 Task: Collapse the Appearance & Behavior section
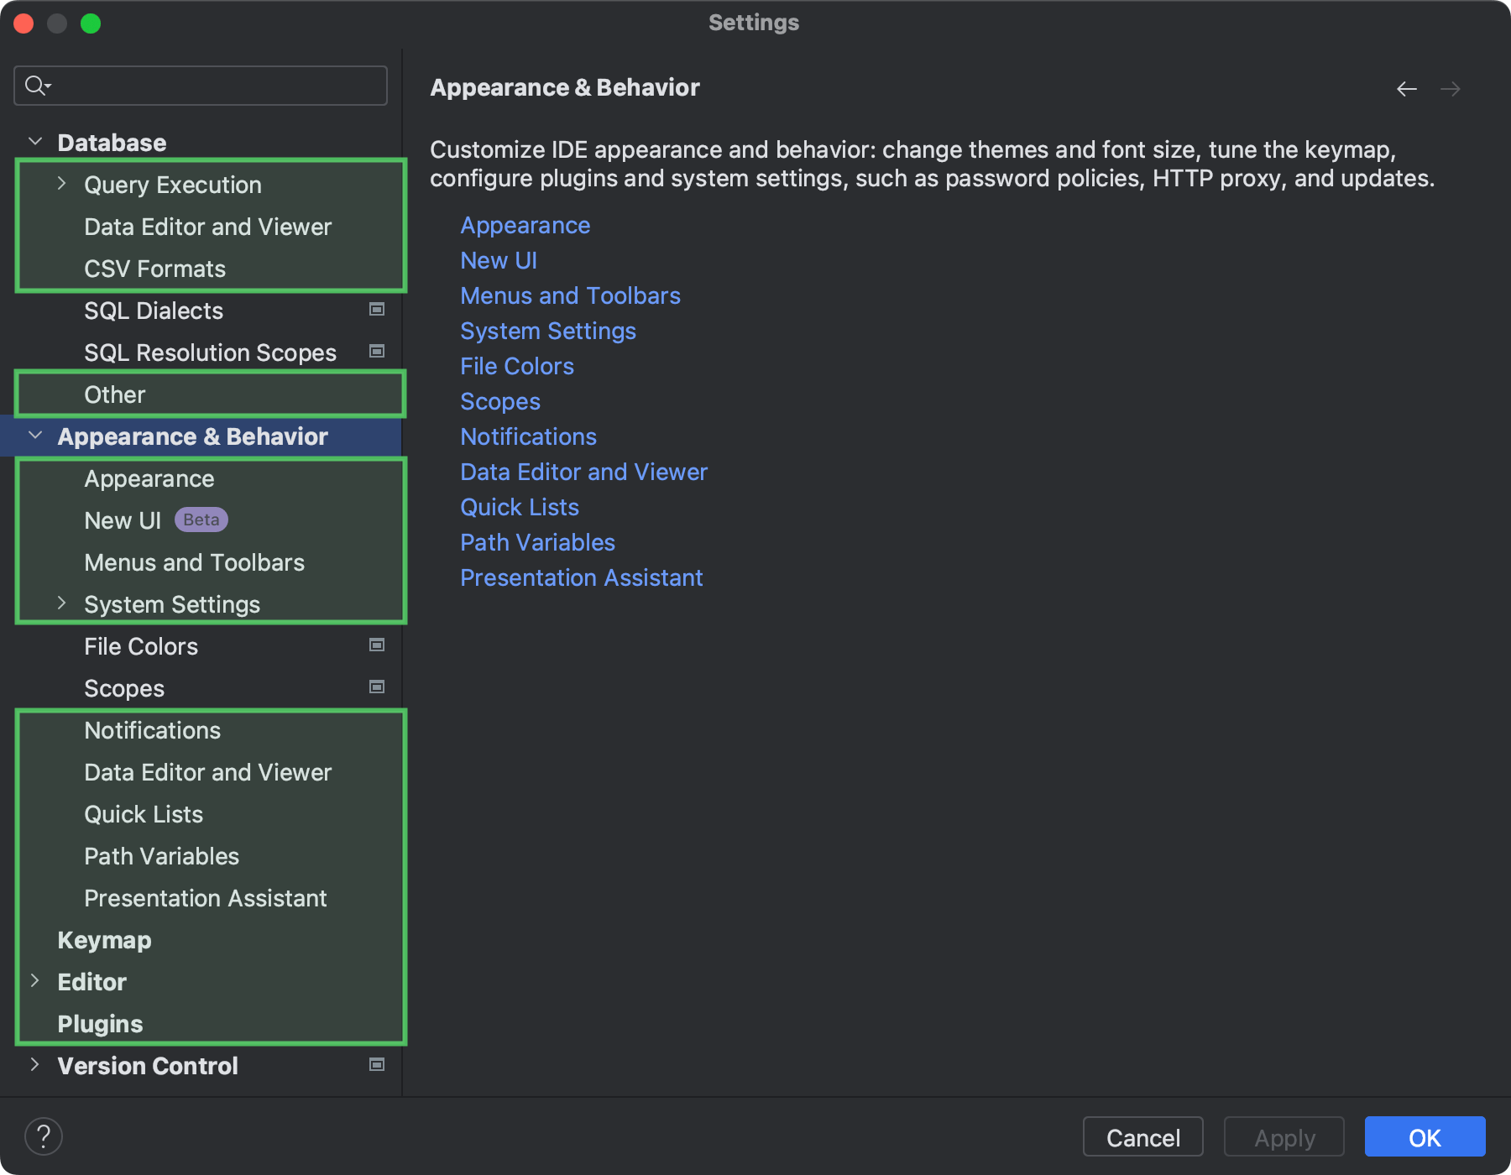click(35, 436)
